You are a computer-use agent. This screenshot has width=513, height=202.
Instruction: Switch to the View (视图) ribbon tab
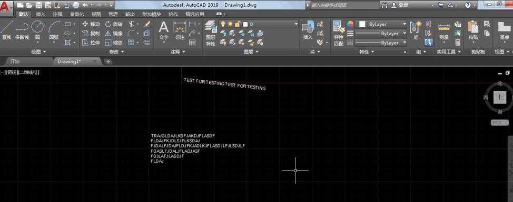click(96, 14)
